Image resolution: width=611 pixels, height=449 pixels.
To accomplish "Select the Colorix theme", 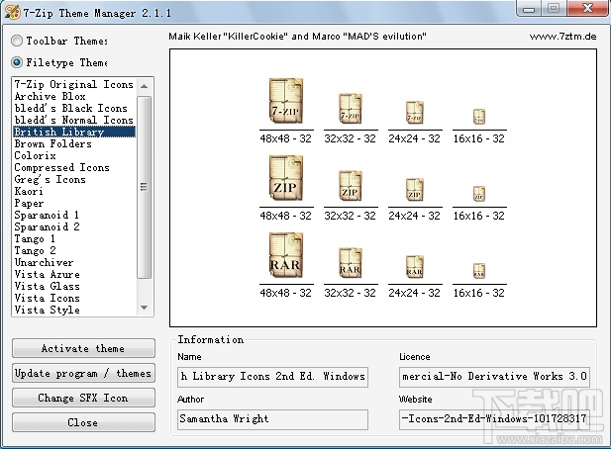I will tap(74, 155).
